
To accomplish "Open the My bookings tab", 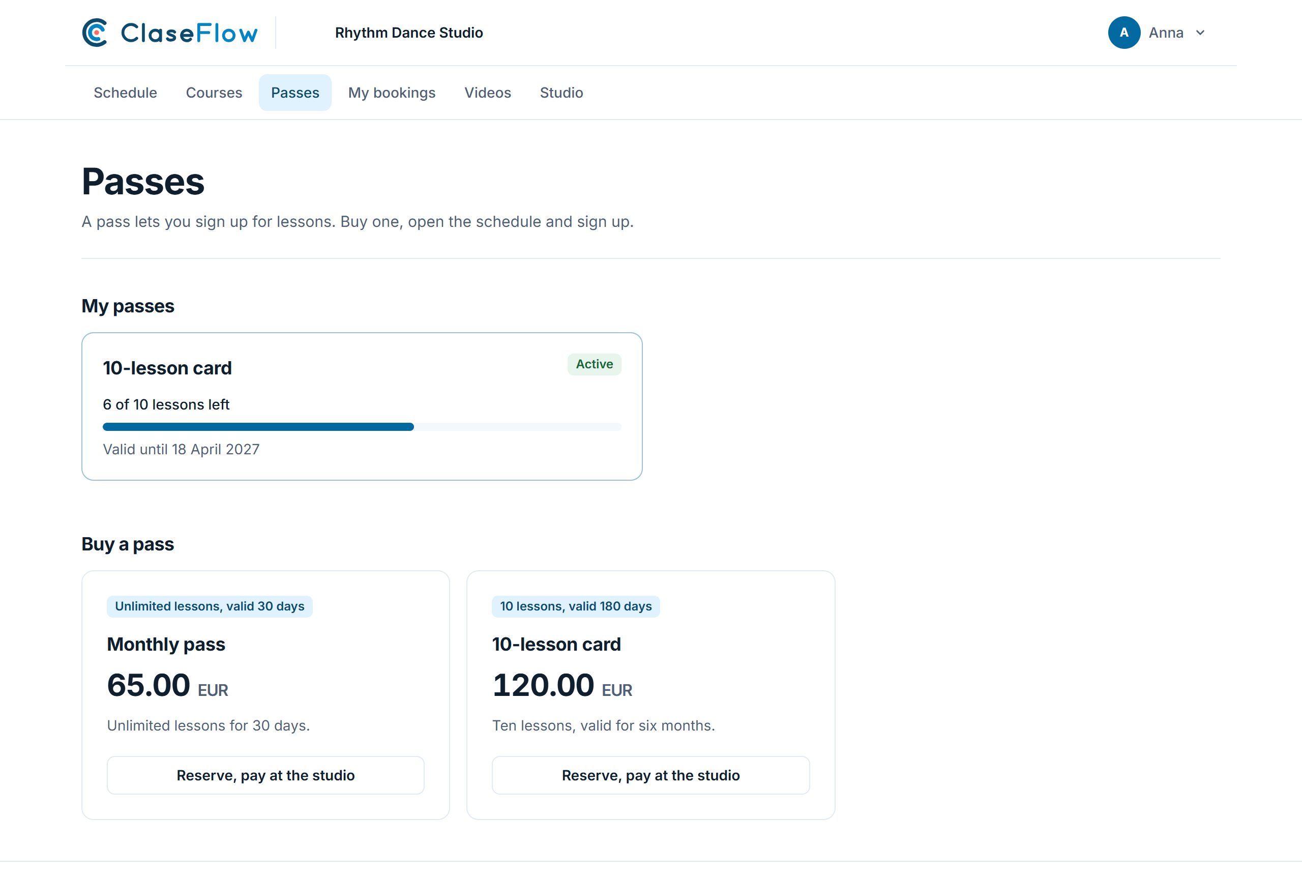I will (392, 93).
